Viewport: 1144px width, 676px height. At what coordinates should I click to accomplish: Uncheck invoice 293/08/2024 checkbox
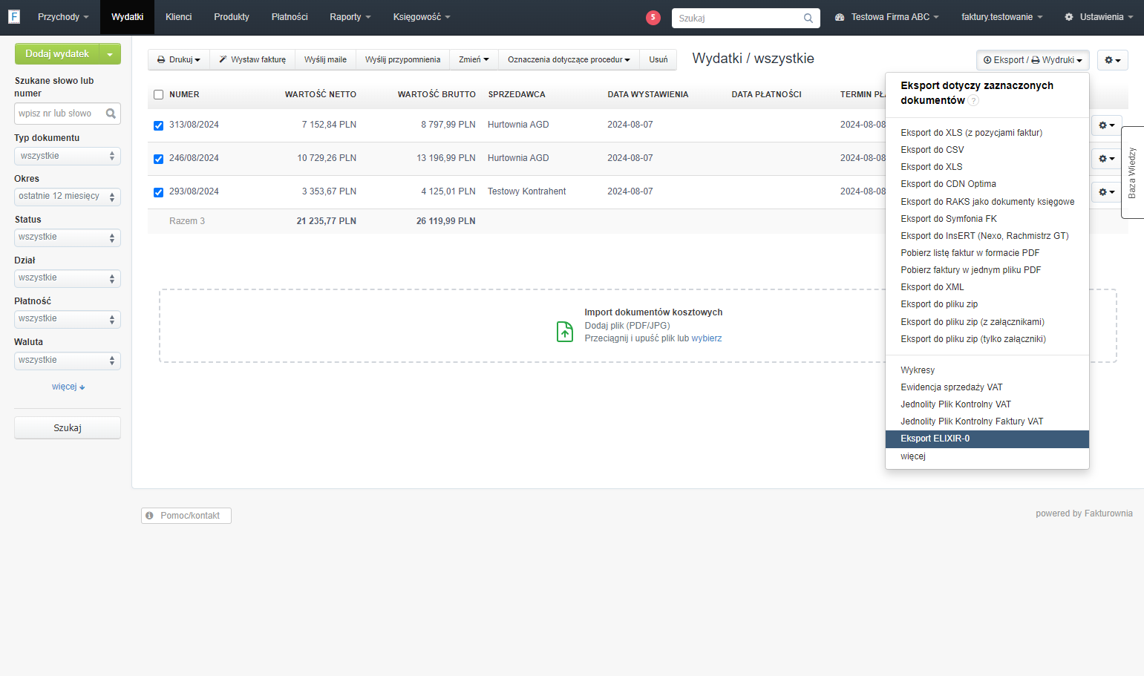pyautogui.click(x=158, y=192)
